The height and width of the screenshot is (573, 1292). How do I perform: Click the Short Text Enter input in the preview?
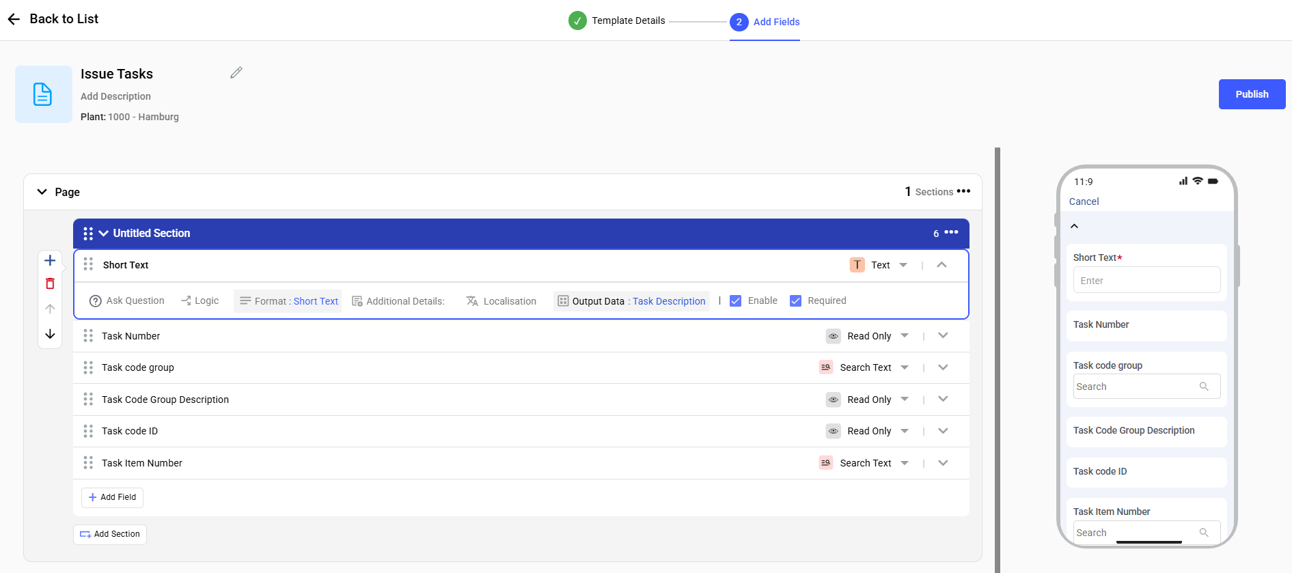point(1146,280)
